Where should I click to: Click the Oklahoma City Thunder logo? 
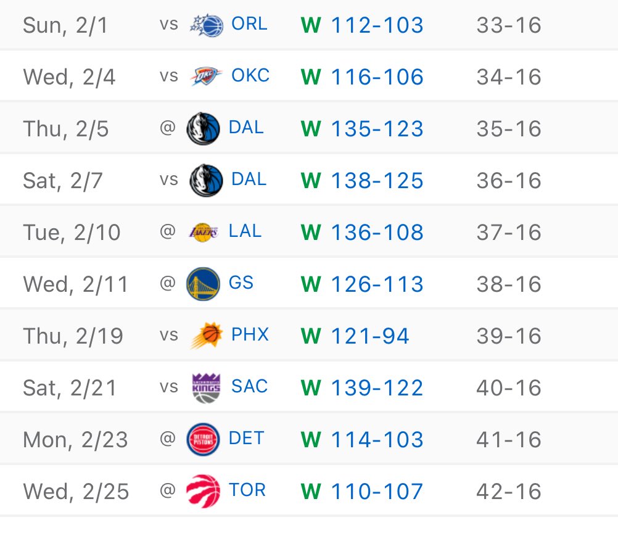pyautogui.click(x=206, y=77)
